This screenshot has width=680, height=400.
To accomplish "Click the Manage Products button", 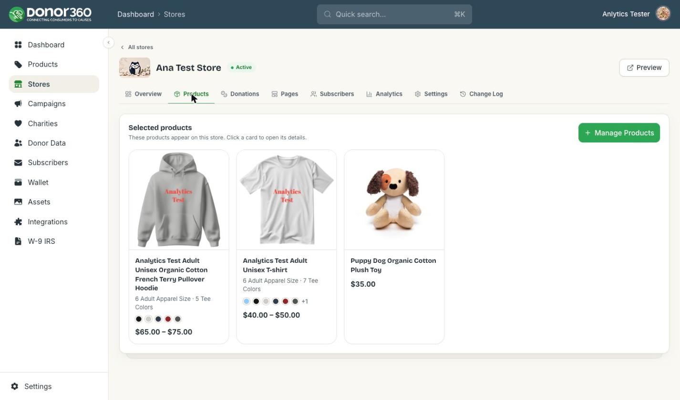I will pyautogui.click(x=619, y=133).
